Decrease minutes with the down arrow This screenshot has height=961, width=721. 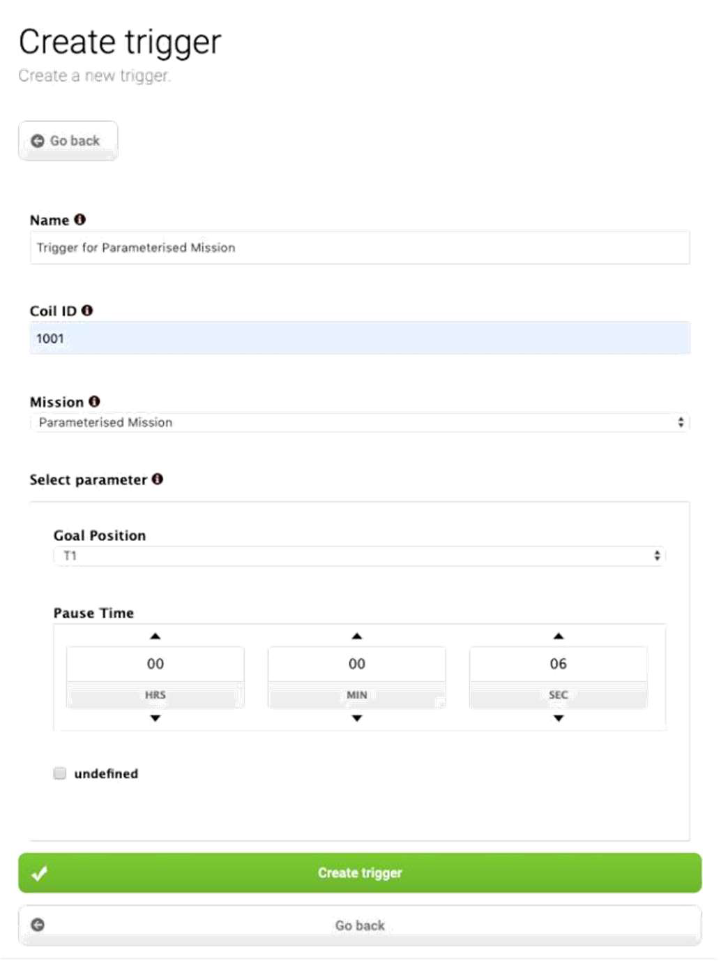(x=357, y=718)
